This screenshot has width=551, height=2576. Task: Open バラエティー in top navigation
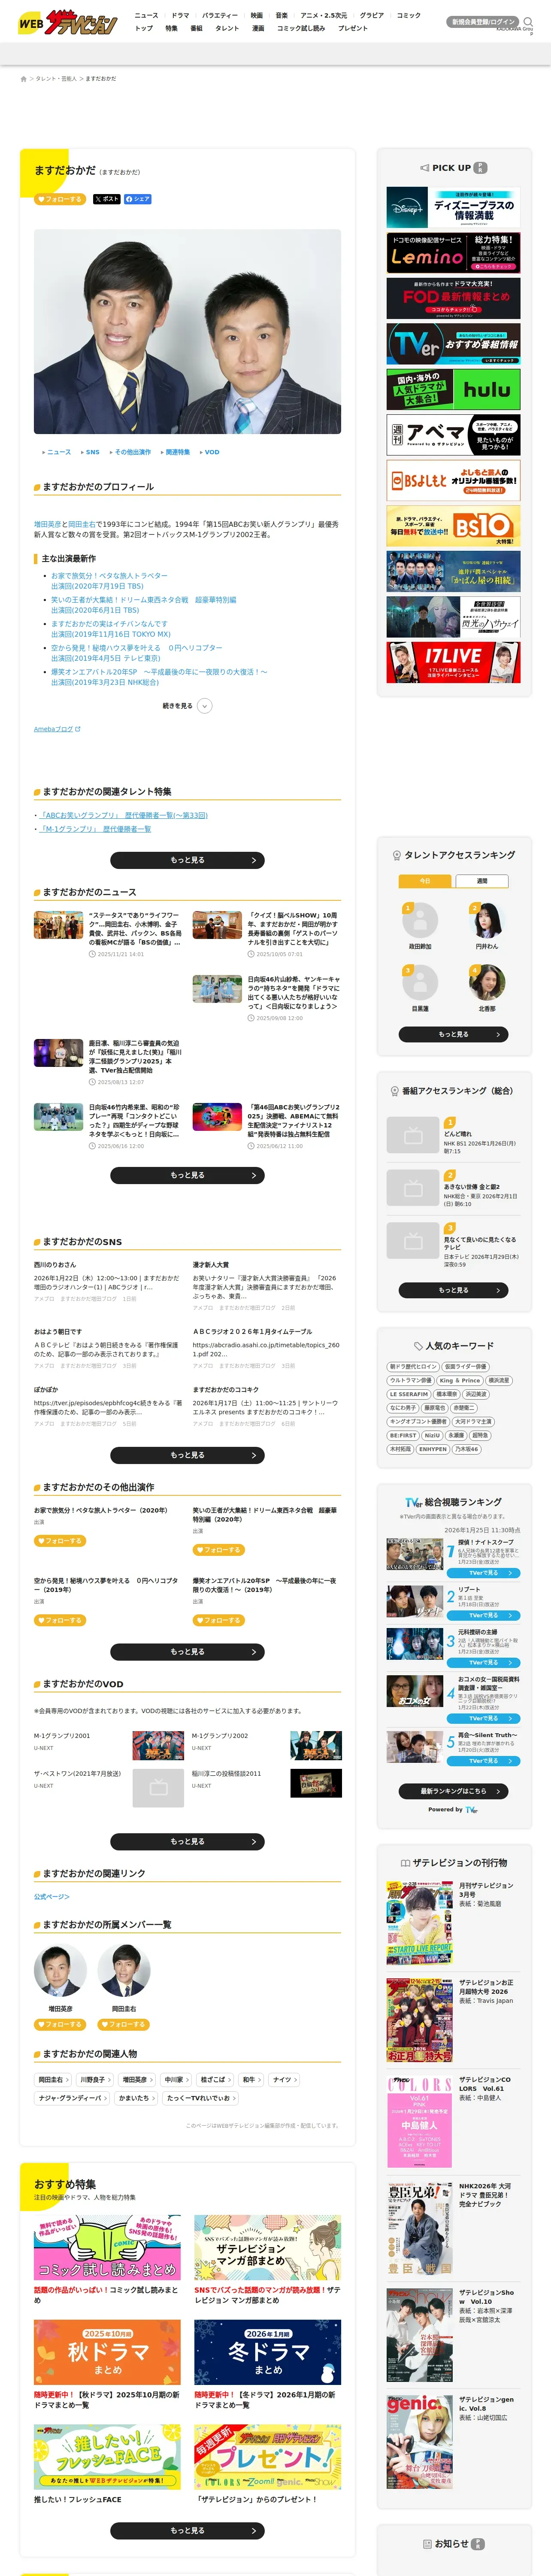(220, 15)
